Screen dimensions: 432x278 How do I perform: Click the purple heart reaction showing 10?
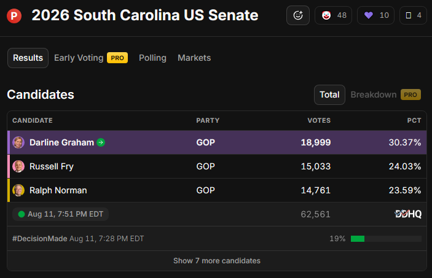(x=375, y=15)
